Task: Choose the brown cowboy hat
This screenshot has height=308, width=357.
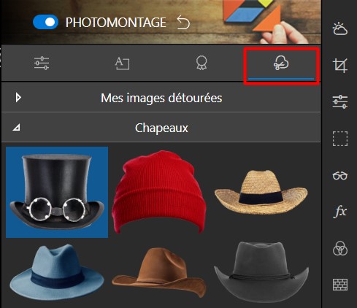Action: point(158,272)
